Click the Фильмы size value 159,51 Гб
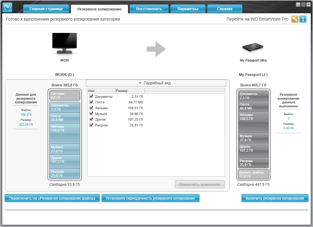313x227 pixels. (x=135, y=108)
